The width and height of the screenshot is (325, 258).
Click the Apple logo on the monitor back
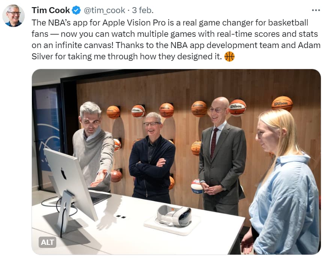click(x=63, y=174)
